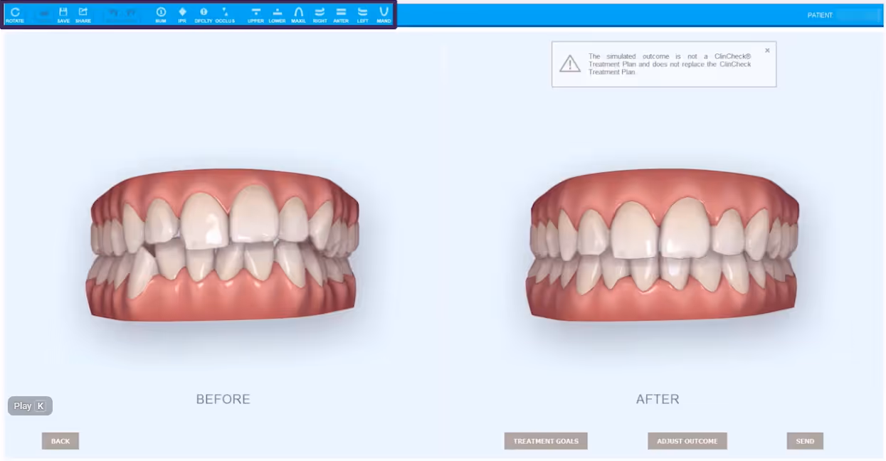This screenshot has width=886, height=461.
Task: Click the PATIENT label in header
Action: pyautogui.click(x=820, y=15)
